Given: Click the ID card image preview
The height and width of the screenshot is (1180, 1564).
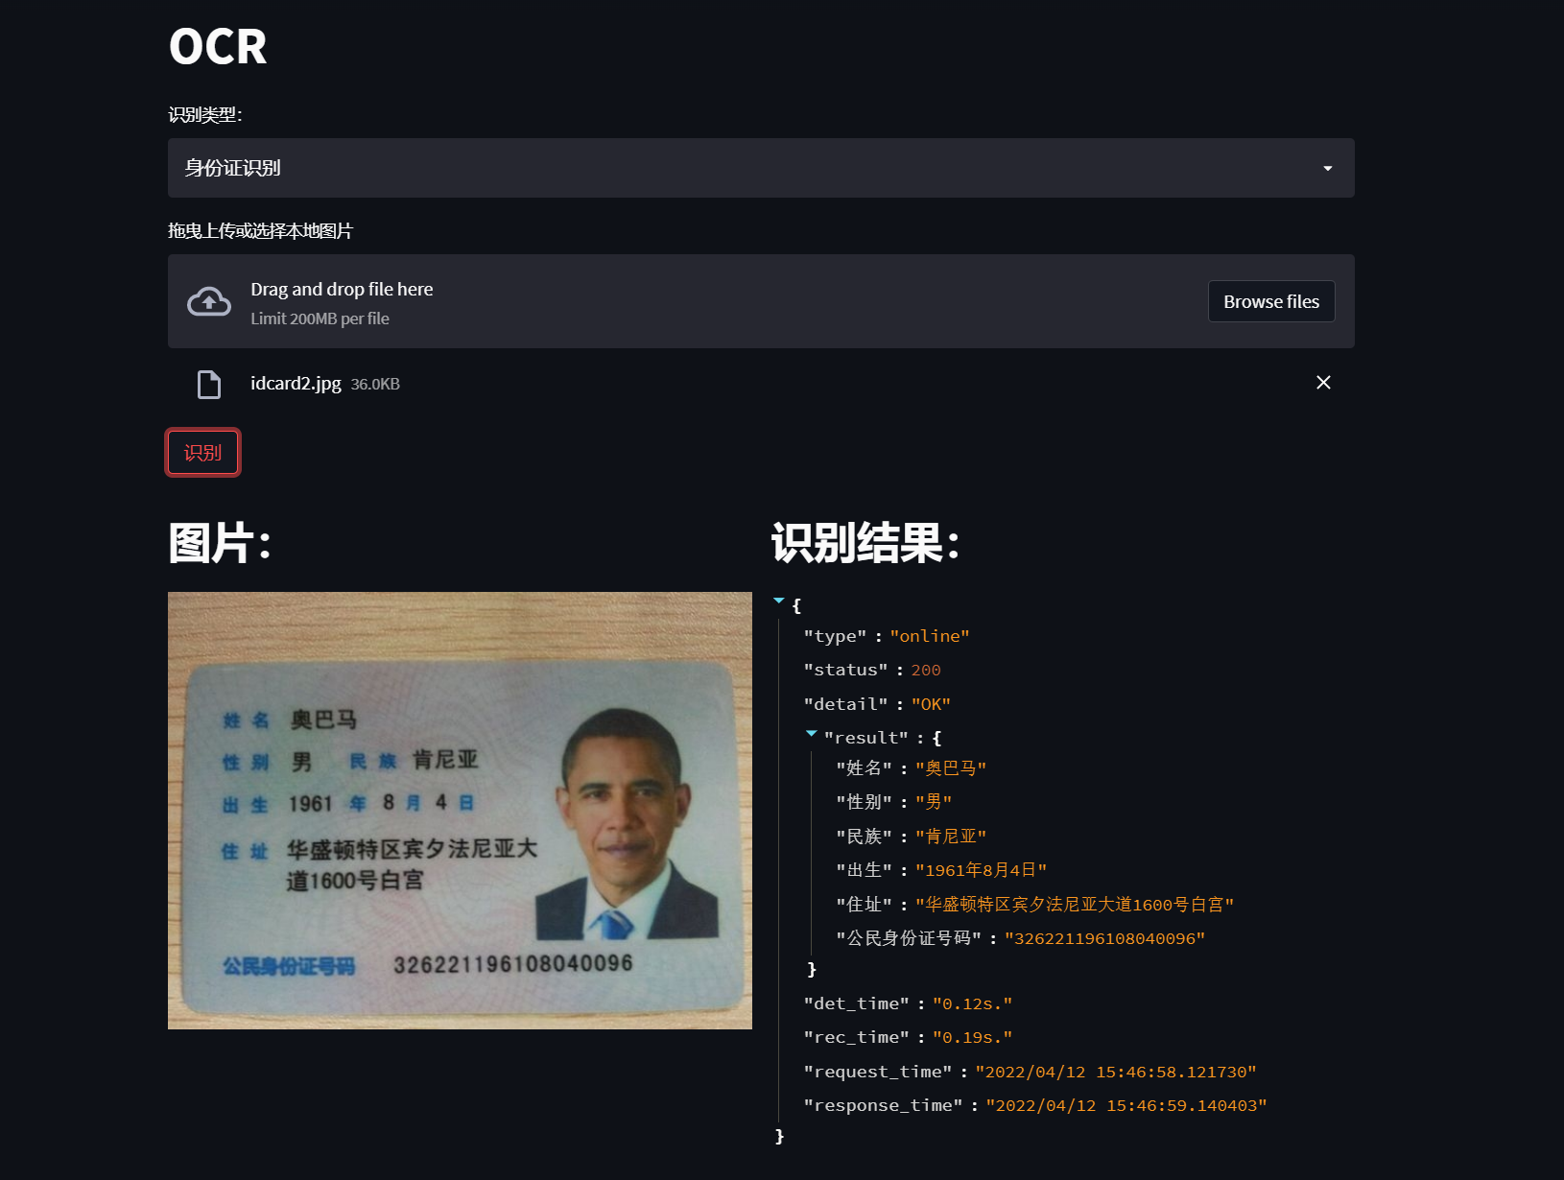Looking at the screenshot, I should 460,811.
